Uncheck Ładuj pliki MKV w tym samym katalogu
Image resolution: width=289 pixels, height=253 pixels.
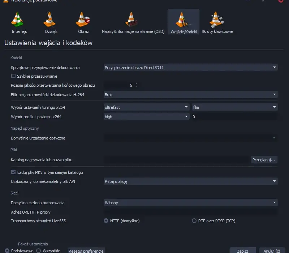[x=13, y=172]
